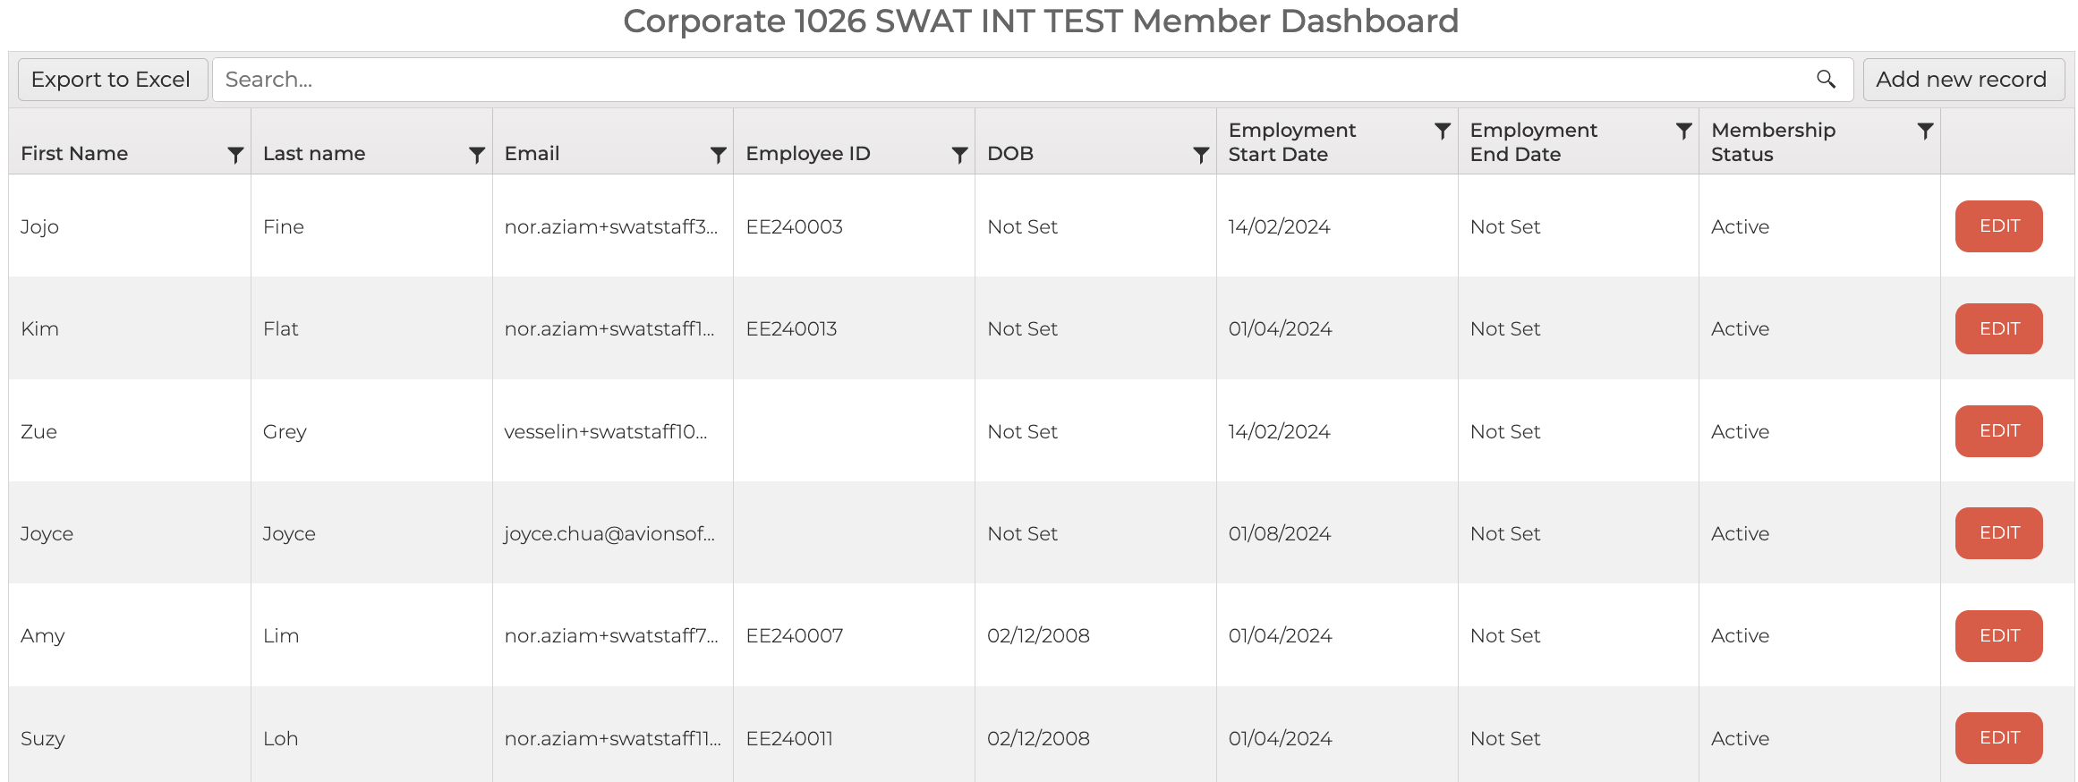Edit Amy Lim's record
This screenshot has width=2078, height=782.
(1998, 636)
